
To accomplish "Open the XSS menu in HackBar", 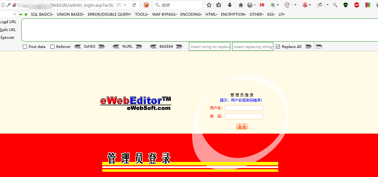I will tap(271, 14).
